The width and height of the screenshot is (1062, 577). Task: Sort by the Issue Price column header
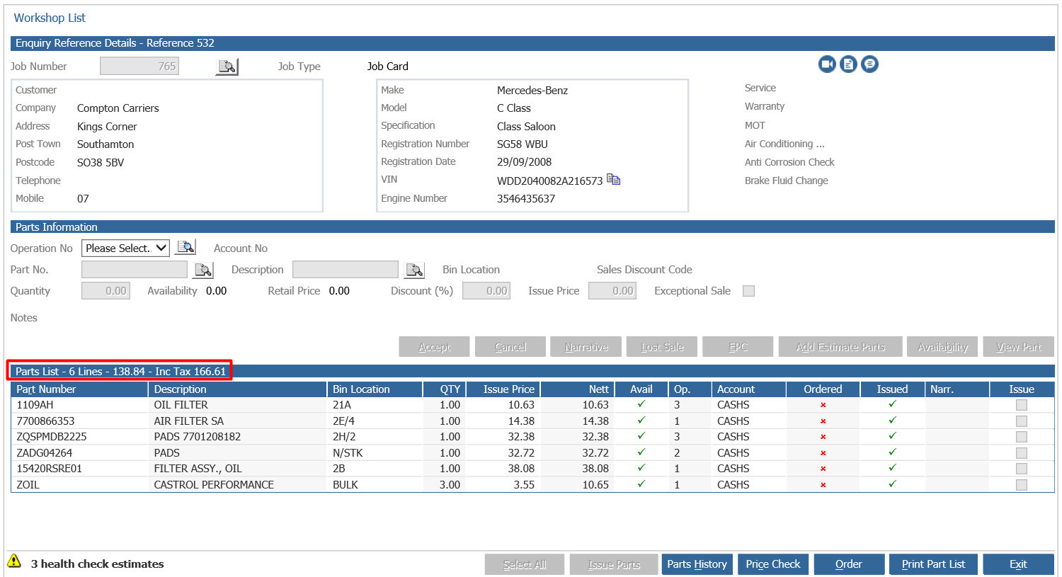click(503, 389)
